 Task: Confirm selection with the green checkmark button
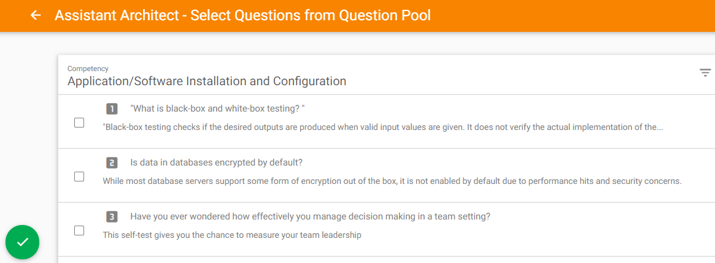pos(22,242)
